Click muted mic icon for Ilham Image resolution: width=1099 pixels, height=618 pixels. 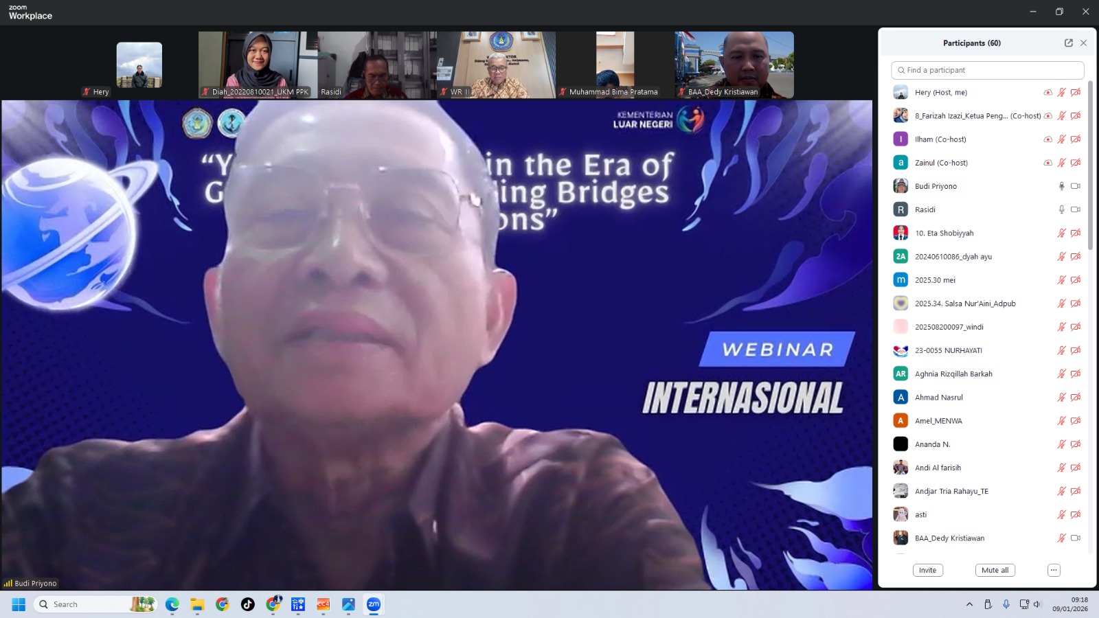pyautogui.click(x=1061, y=139)
